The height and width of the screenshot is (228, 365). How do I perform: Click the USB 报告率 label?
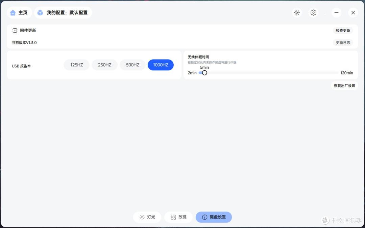tap(21, 66)
